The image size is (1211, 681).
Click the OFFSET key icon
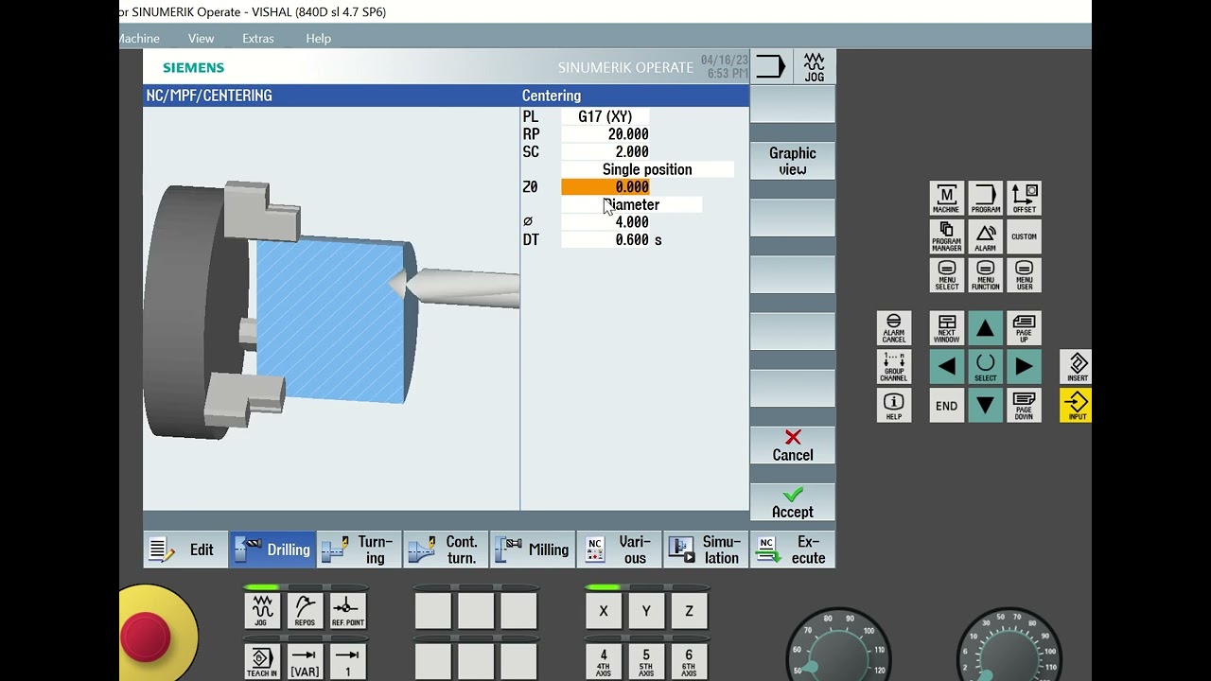pos(1024,199)
